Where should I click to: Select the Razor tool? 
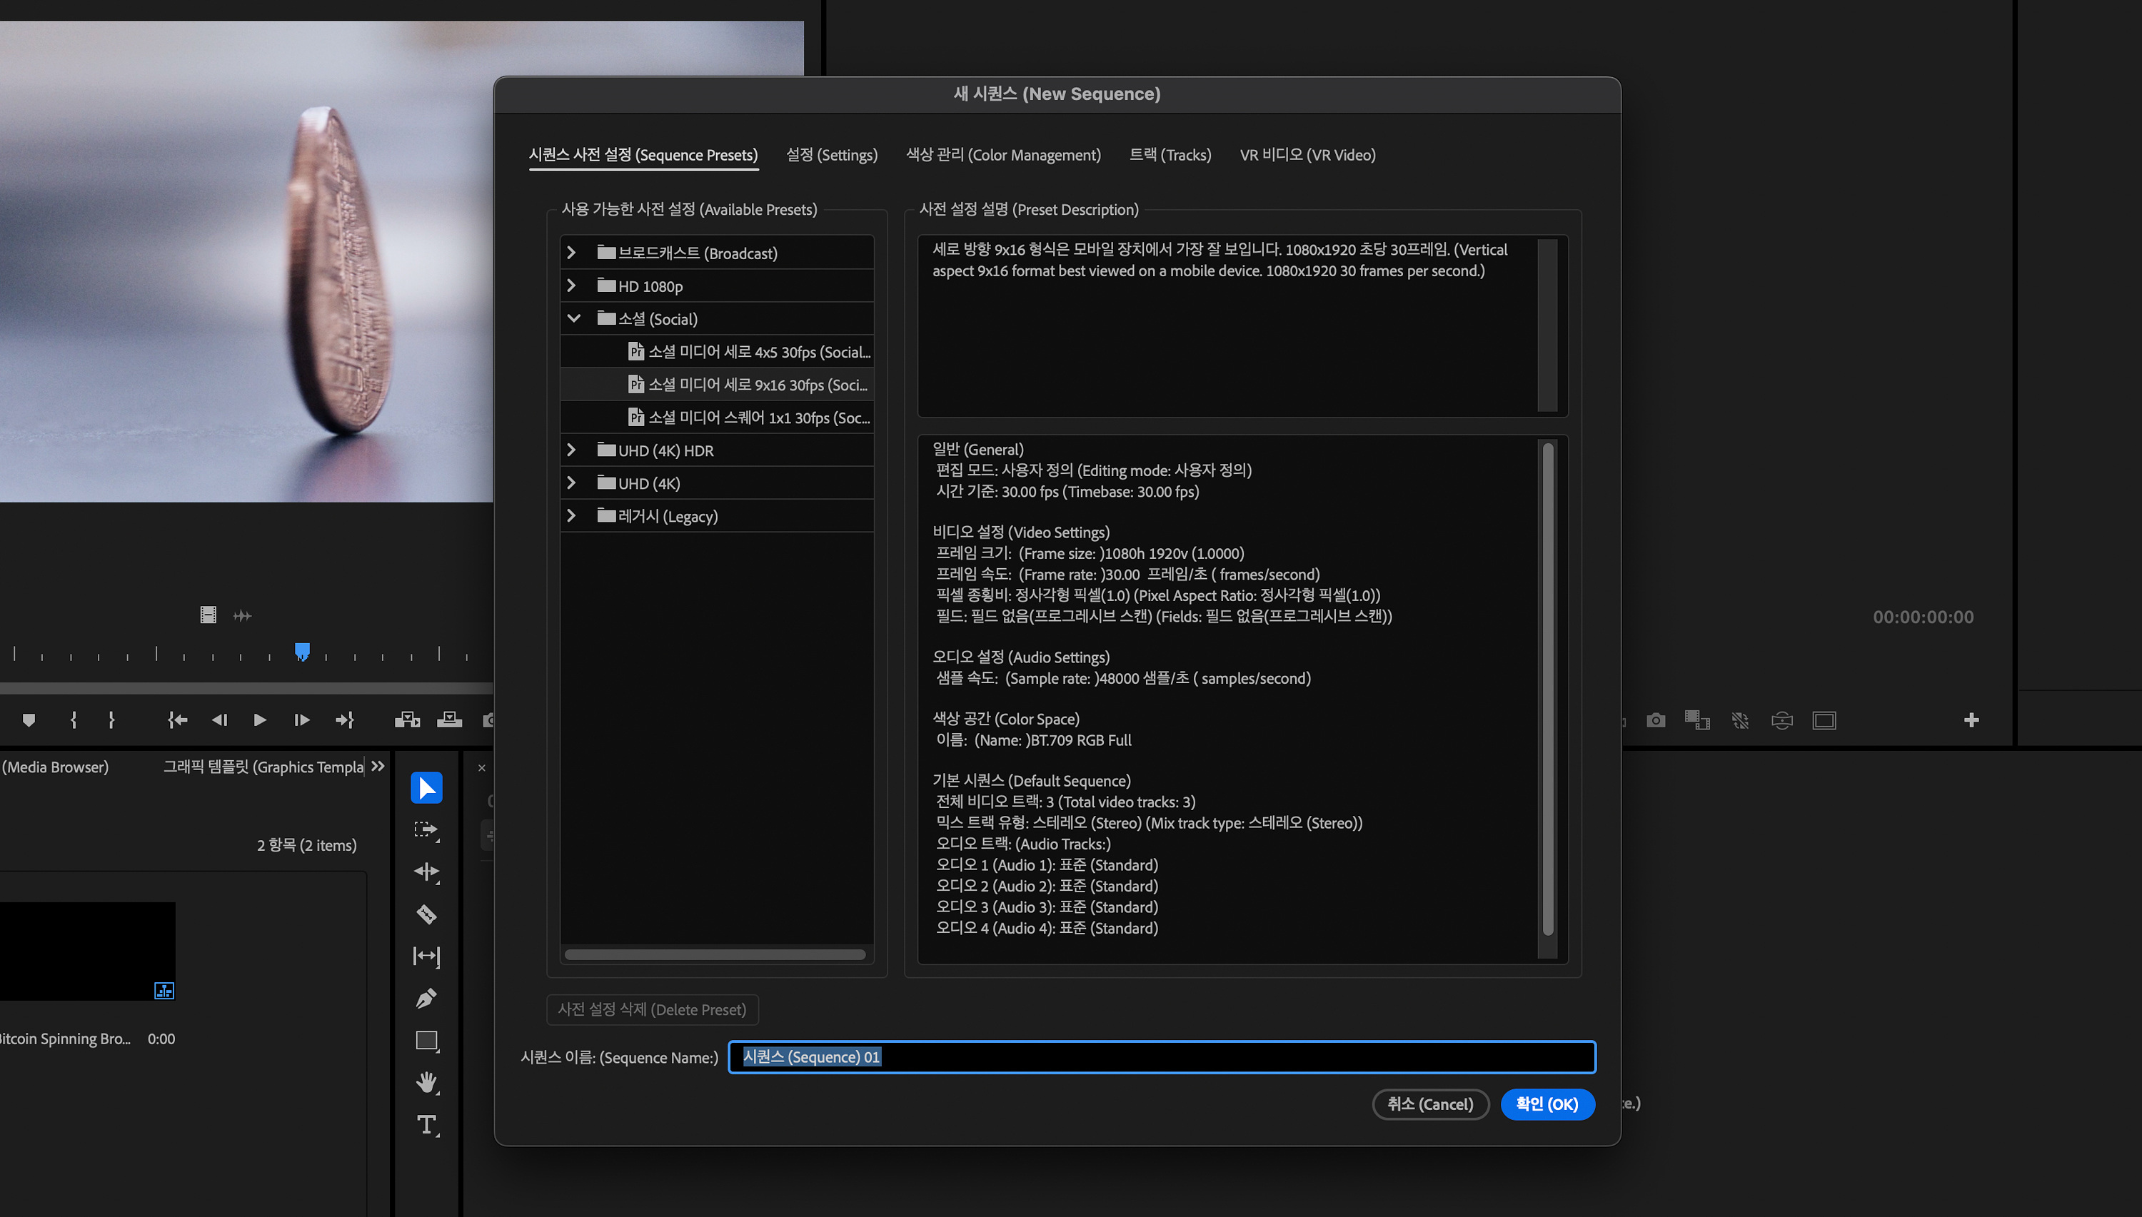click(426, 914)
